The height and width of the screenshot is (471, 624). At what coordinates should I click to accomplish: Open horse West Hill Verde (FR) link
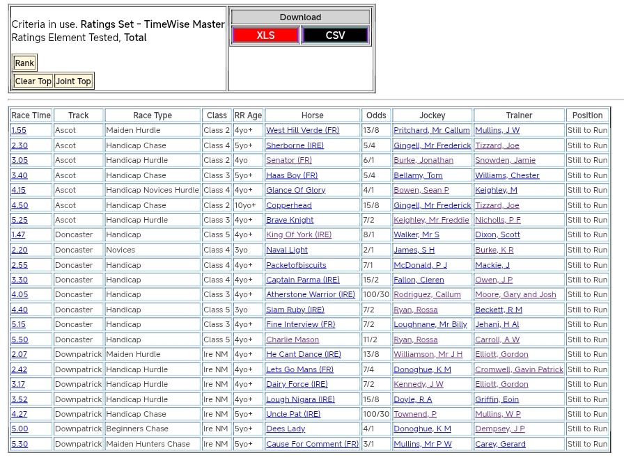point(302,131)
